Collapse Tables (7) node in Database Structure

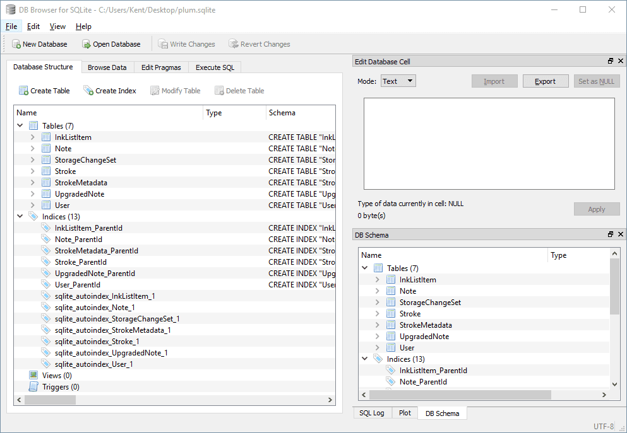tap(20, 125)
